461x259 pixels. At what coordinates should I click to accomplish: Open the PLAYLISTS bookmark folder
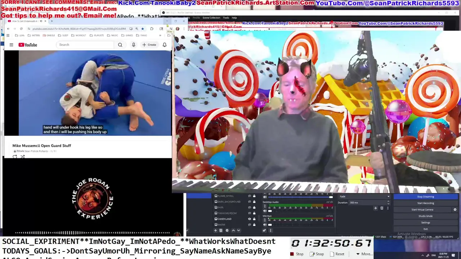coord(97,35)
